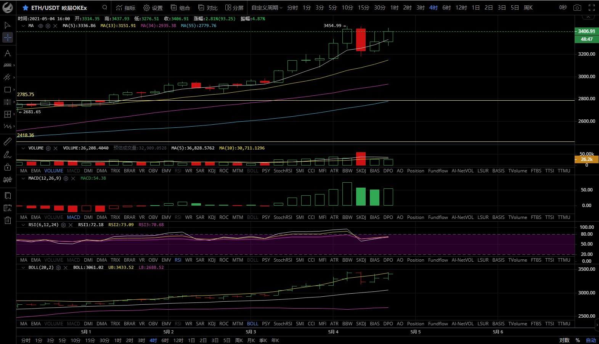Collapse the VOLUME indicator panel
This screenshot has width=599, height=344.
[23, 148]
